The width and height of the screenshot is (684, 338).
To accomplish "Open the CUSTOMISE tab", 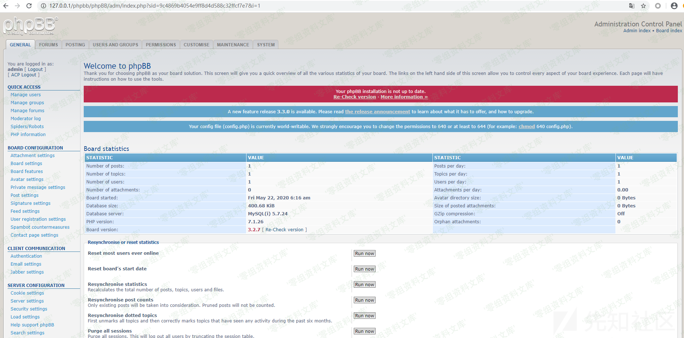I will click(x=196, y=45).
